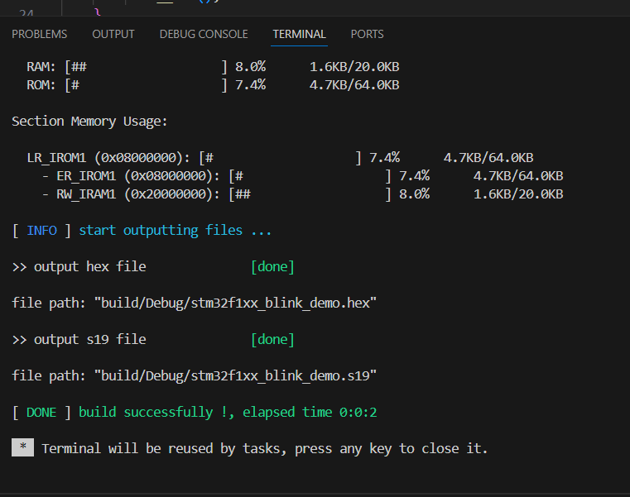Click the RW_IRAM1 (0x20000000) memory line
Image resolution: width=630 pixels, height=497 pixels.
pyautogui.click(x=302, y=194)
